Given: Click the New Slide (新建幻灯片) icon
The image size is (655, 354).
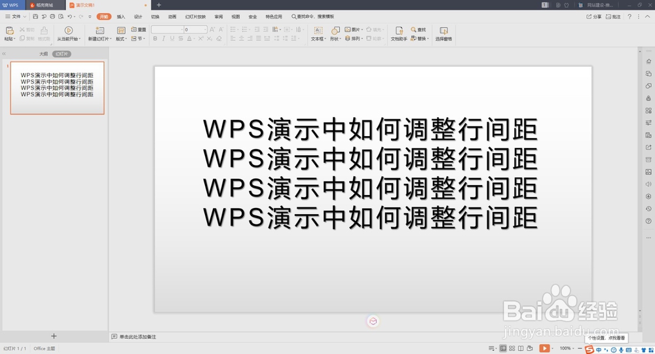Looking at the screenshot, I should point(100,31).
